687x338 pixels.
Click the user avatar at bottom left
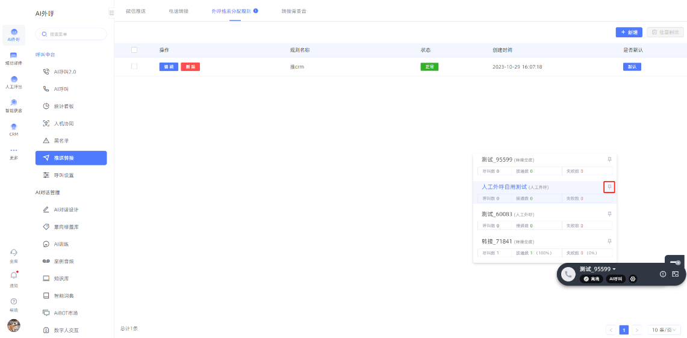13,325
